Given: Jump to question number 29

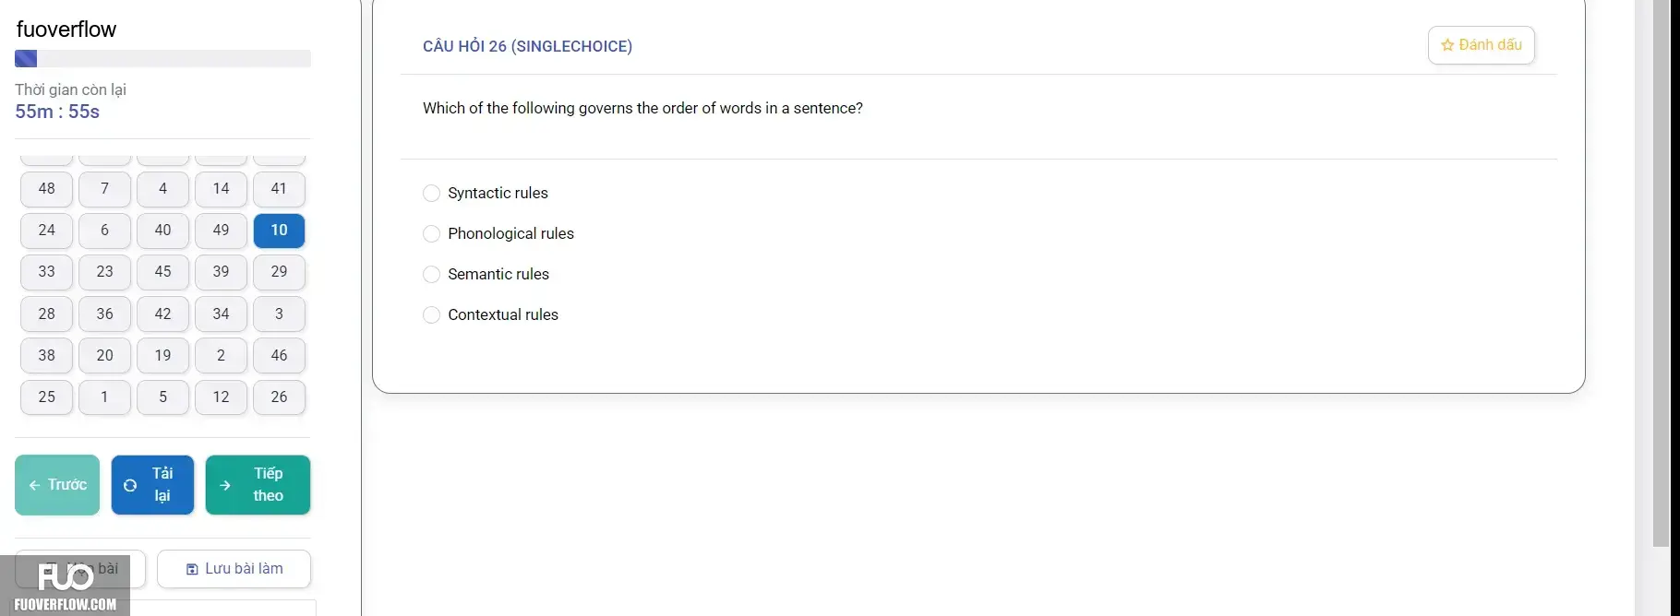Looking at the screenshot, I should 279,272.
